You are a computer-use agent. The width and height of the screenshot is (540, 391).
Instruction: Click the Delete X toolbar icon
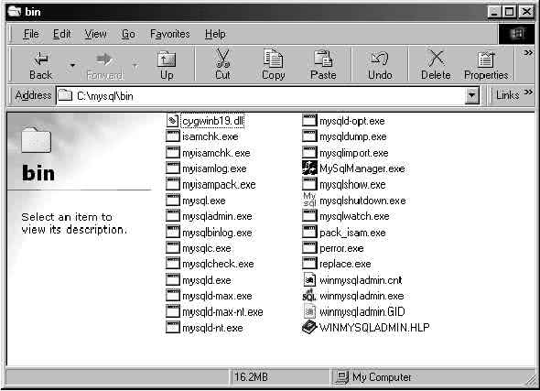[x=436, y=58]
